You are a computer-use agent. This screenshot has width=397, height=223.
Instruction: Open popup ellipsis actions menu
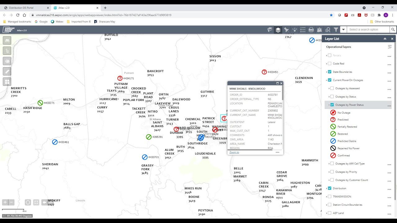(278, 152)
